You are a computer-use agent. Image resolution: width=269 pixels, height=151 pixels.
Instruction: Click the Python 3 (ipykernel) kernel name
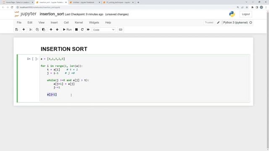click(235, 22)
